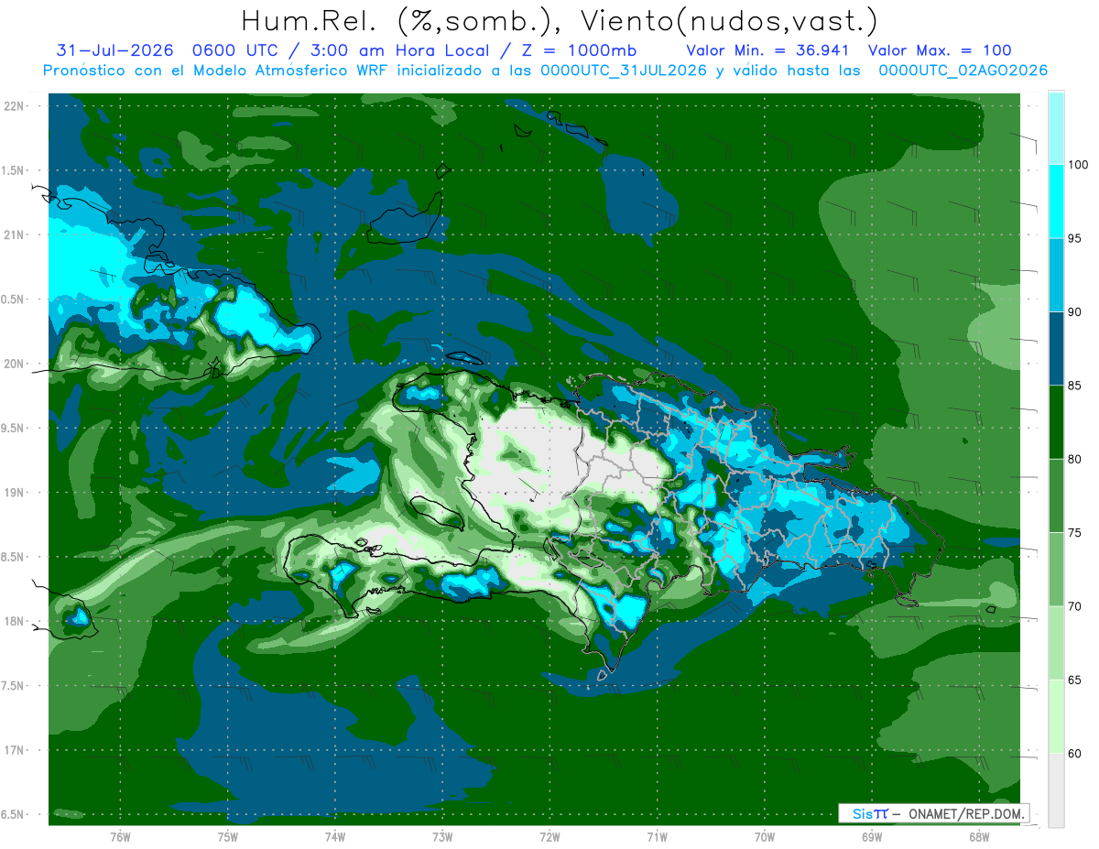The height and width of the screenshot is (849, 1099).
Task: Click the '18N' latitude label
Action: click(x=15, y=622)
